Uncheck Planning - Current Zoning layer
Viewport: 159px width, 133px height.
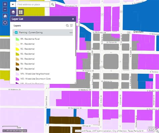(x=16, y=33)
